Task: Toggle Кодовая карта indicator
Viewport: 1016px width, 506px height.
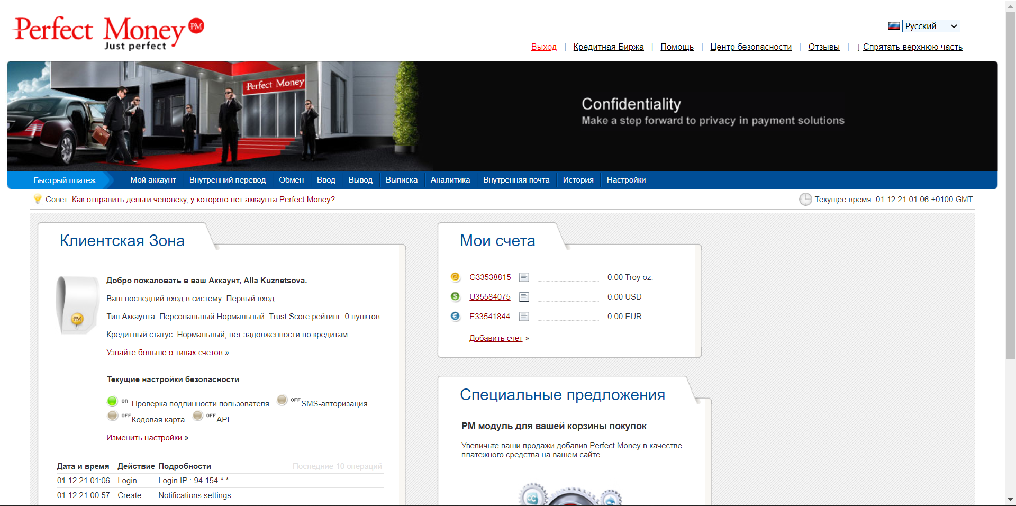Action: click(113, 415)
